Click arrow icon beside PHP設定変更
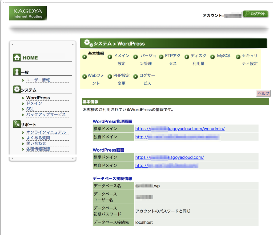The height and width of the screenshot is (235, 273). [110, 76]
